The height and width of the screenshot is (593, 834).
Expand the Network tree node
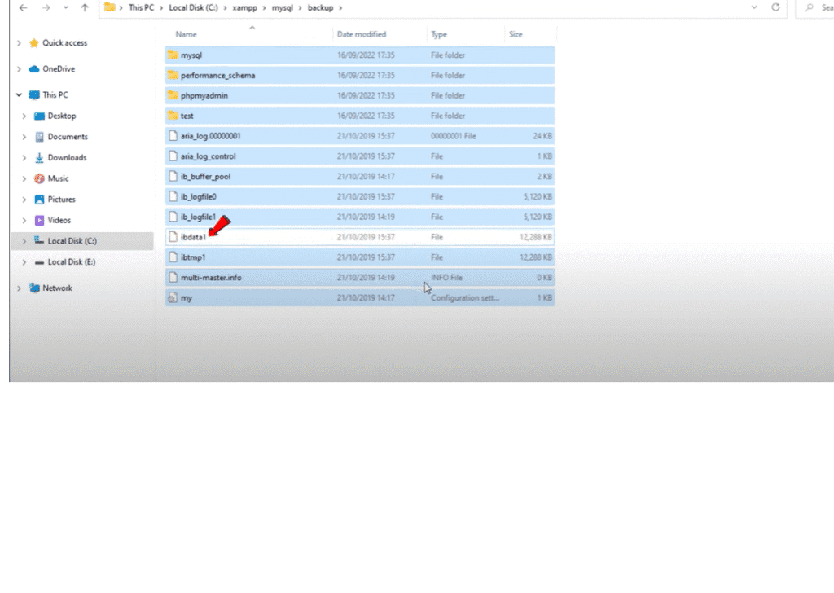pos(20,288)
